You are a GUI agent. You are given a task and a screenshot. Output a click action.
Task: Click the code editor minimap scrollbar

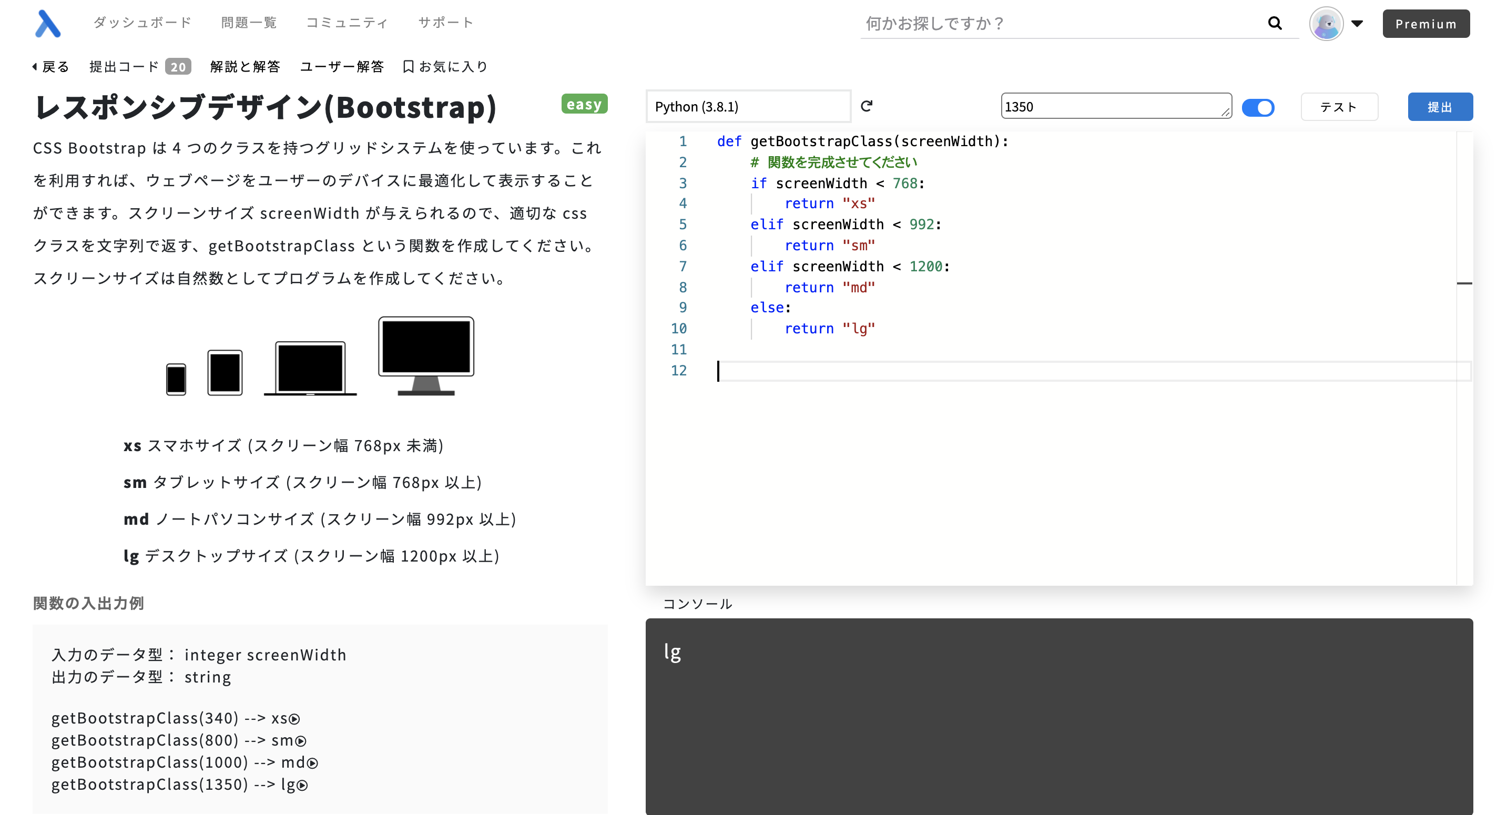click(1464, 358)
